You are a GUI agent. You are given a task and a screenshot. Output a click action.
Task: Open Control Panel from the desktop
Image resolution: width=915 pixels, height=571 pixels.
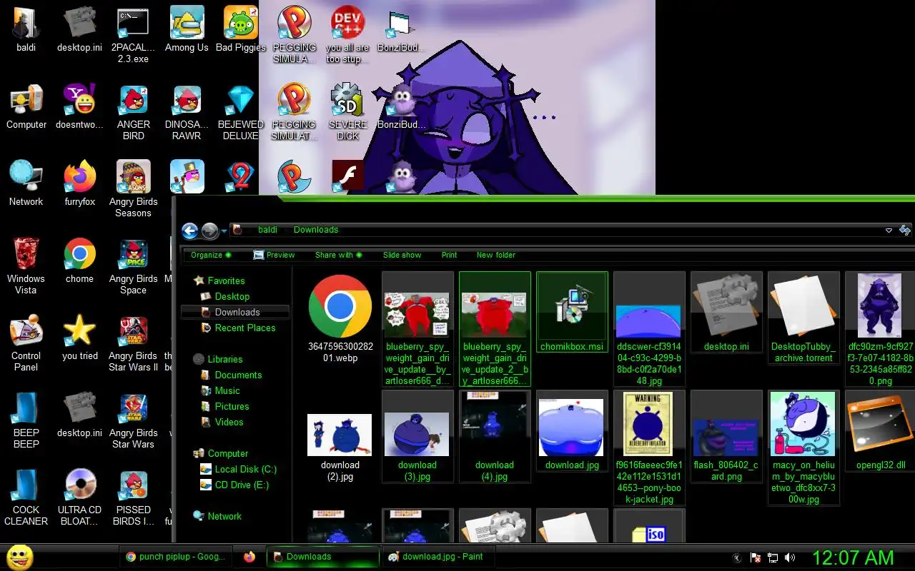coord(26,343)
